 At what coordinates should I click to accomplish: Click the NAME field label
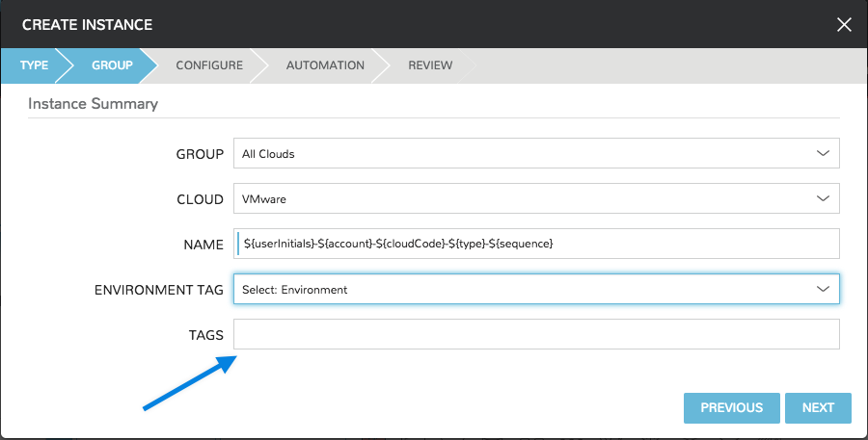click(203, 245)
